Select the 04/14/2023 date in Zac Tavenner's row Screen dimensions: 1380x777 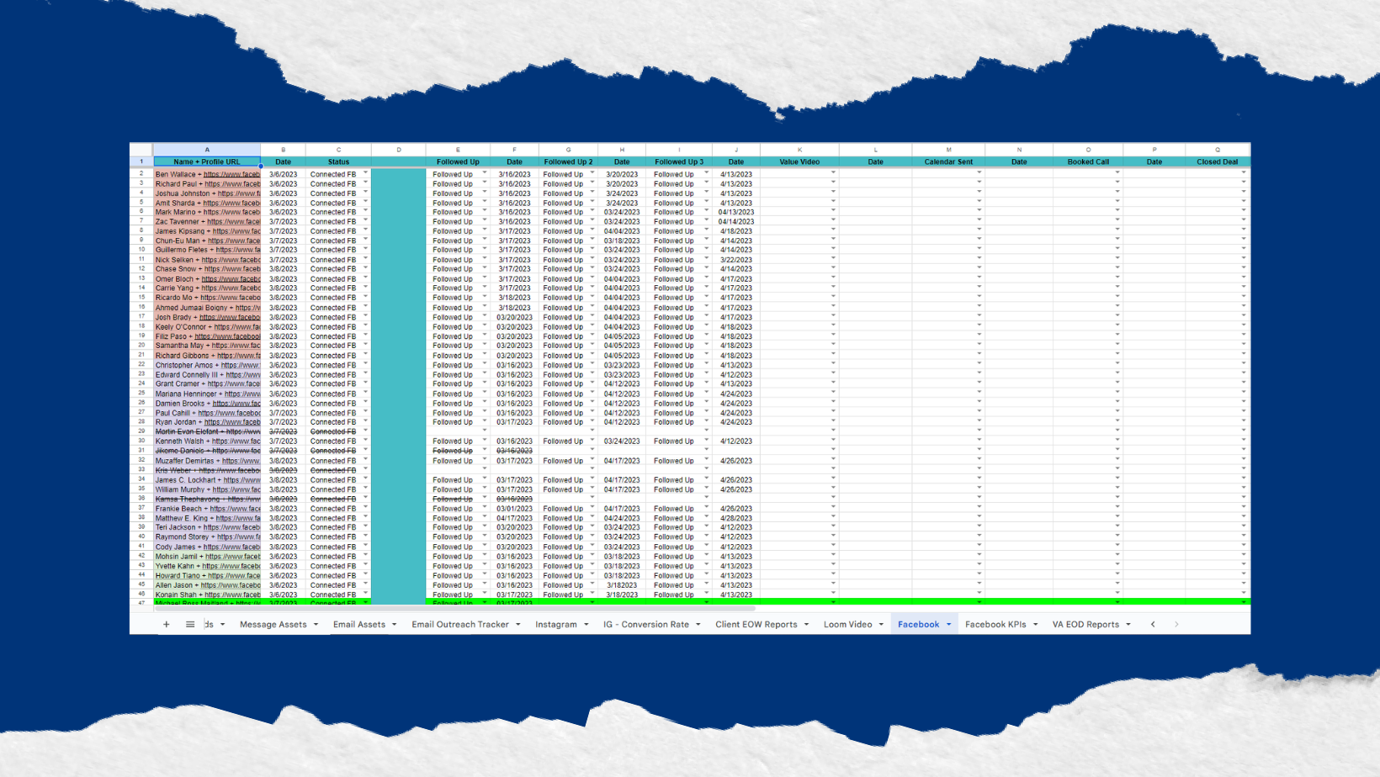pyautogui.click(x=736, y=222)
